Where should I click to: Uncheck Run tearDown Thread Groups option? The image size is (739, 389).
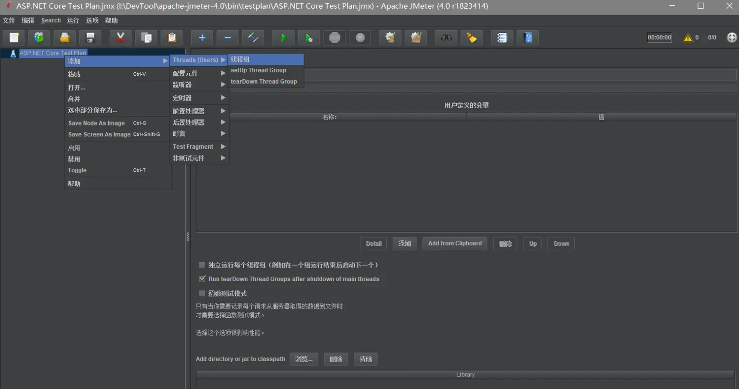(x=202, y=279)
